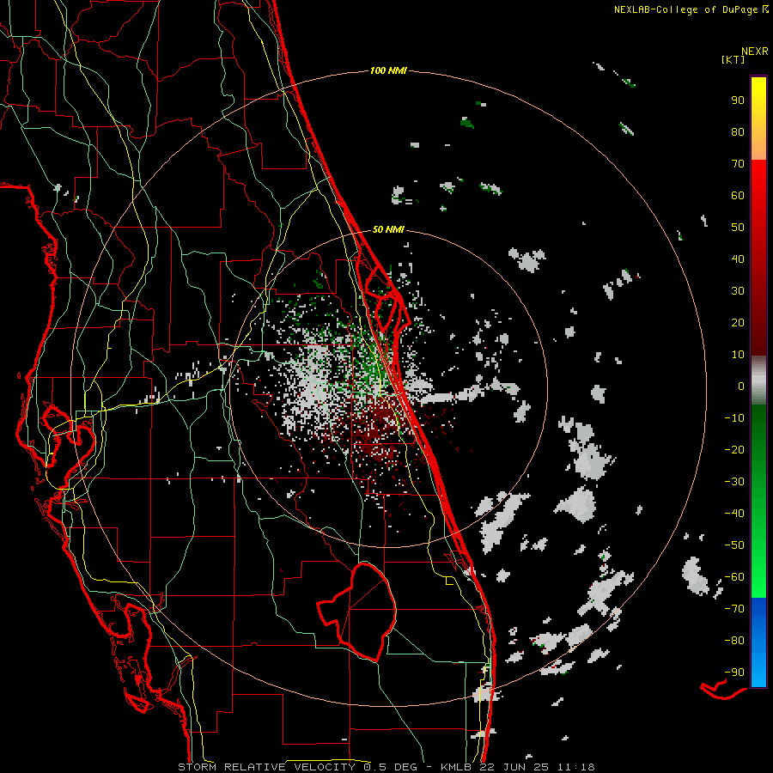Screen dimensions: 773x773
Task: Select the 100 NMI range ring label
Action: [388, 70]
